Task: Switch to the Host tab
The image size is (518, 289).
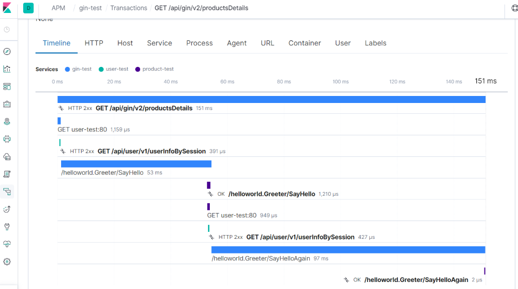Action: point(125,43)
